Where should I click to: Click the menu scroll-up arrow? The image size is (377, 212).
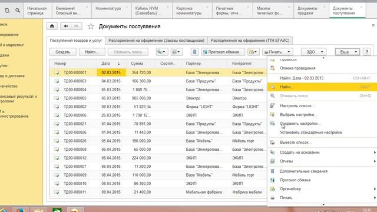pos(323,58)
